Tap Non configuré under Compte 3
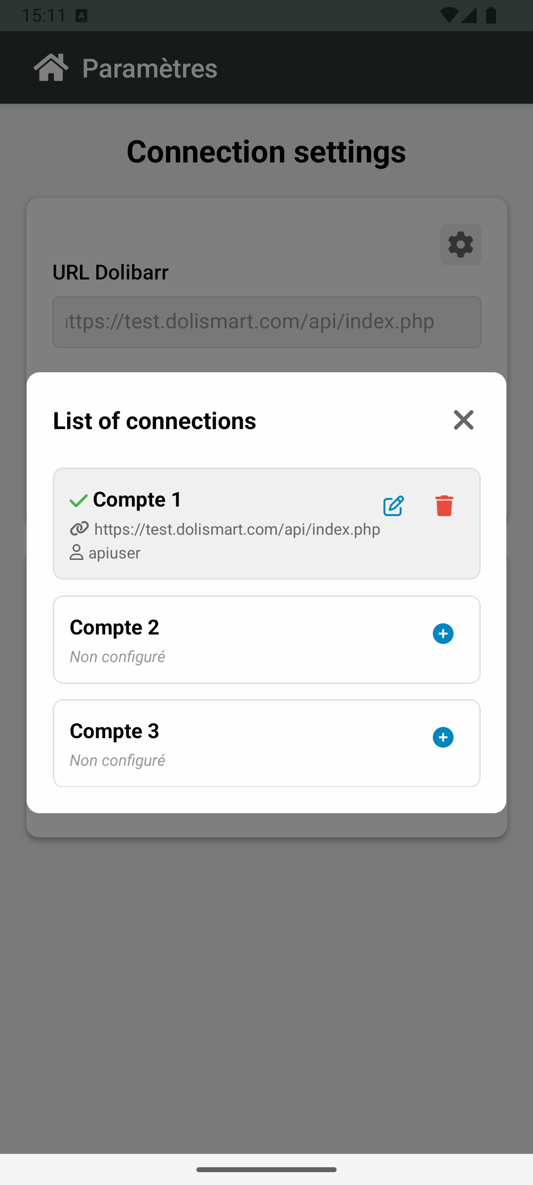The width and height of the screenshot is (533, 1185). pyautogui.click(x=117, y=760)
